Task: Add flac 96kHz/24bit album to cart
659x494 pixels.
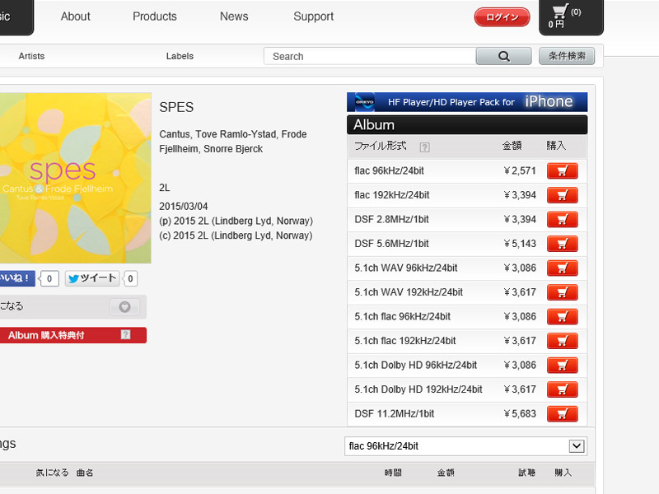Action: [x=562, y=171]
